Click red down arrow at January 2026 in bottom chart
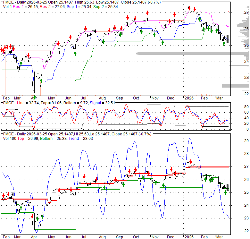 tap(190, 162)
